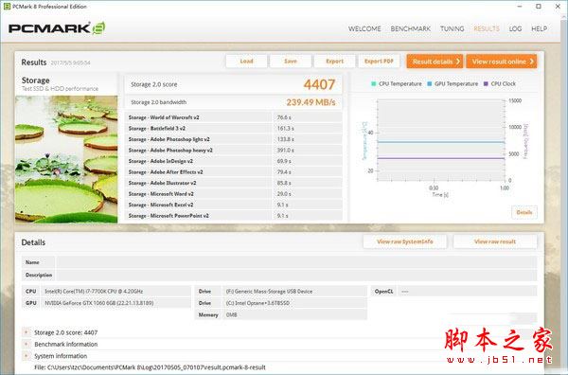The height and width of the screenshot is (375, 568).
Task: Toggle GPU Temperature legend swatch
Action: 430,83
